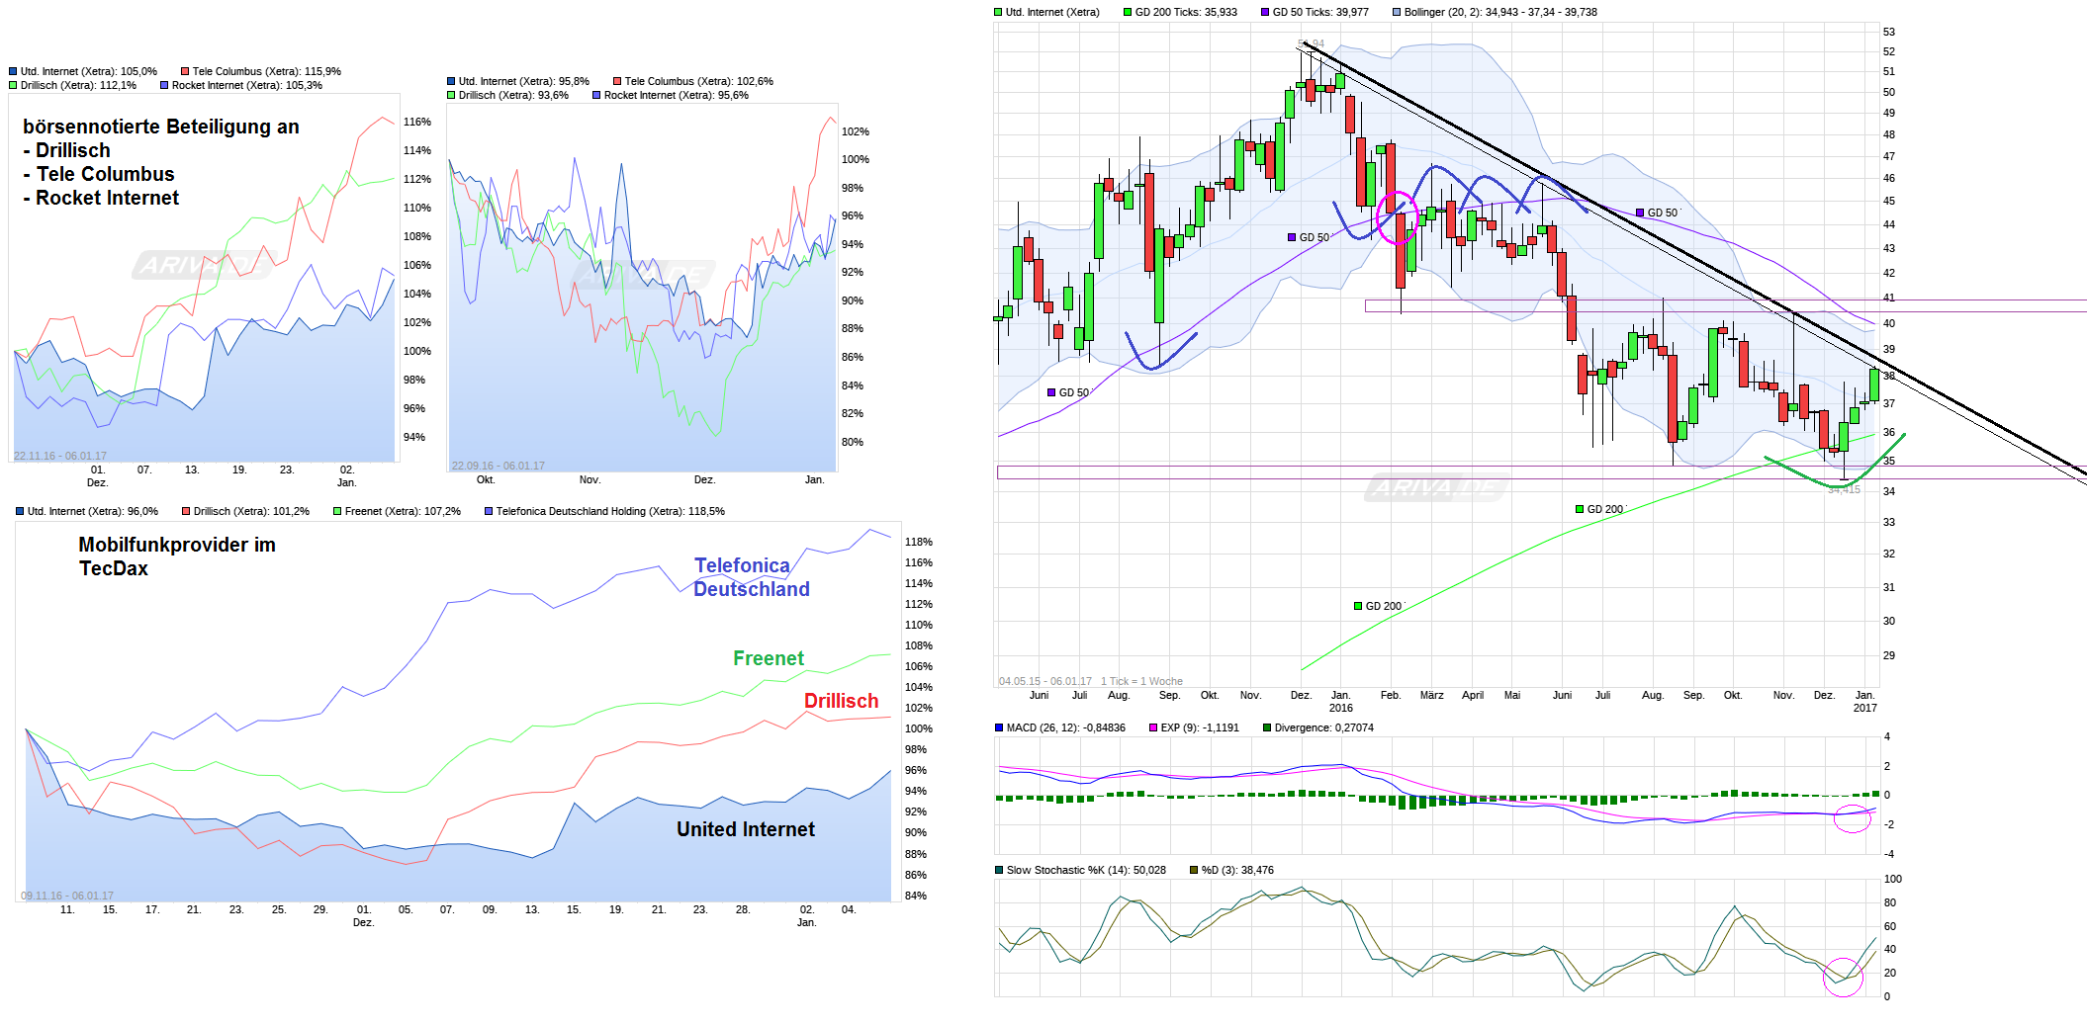
Task: Select the 'Slow Stochastic %K (14): 50,028' legend
Action: tap(1086, 871)
